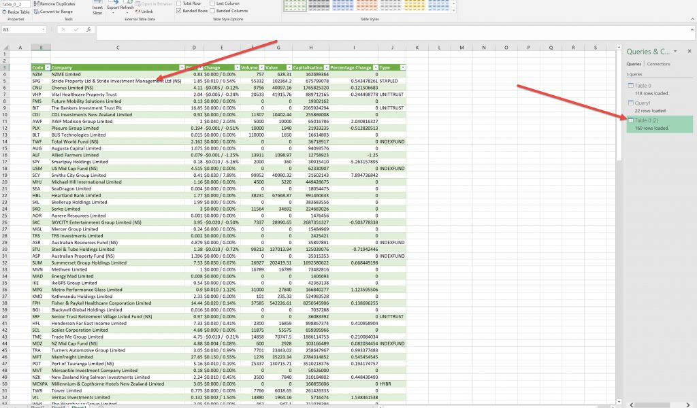697x408 pixels.
Task: Toggle the Banded Columns checkbox
Action: click(212, 11)
